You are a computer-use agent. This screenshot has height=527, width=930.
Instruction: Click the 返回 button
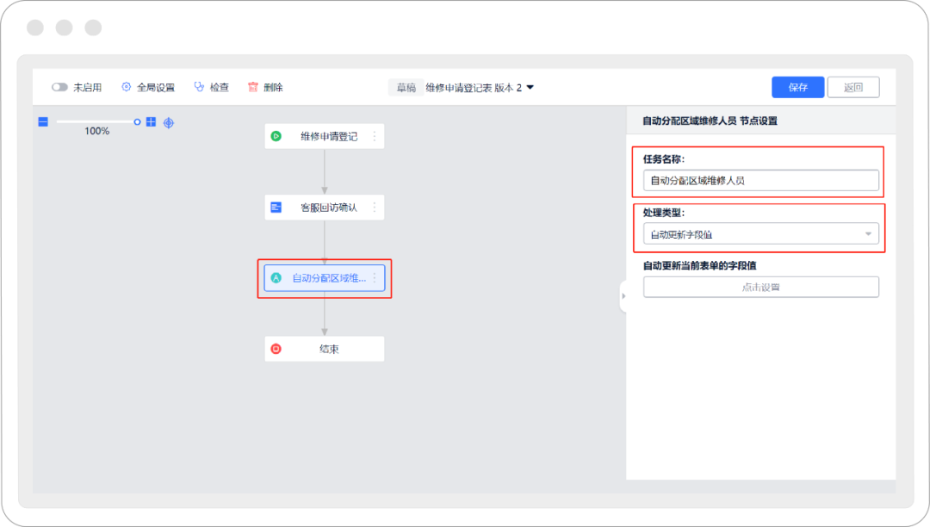click(x=853, y=87)
